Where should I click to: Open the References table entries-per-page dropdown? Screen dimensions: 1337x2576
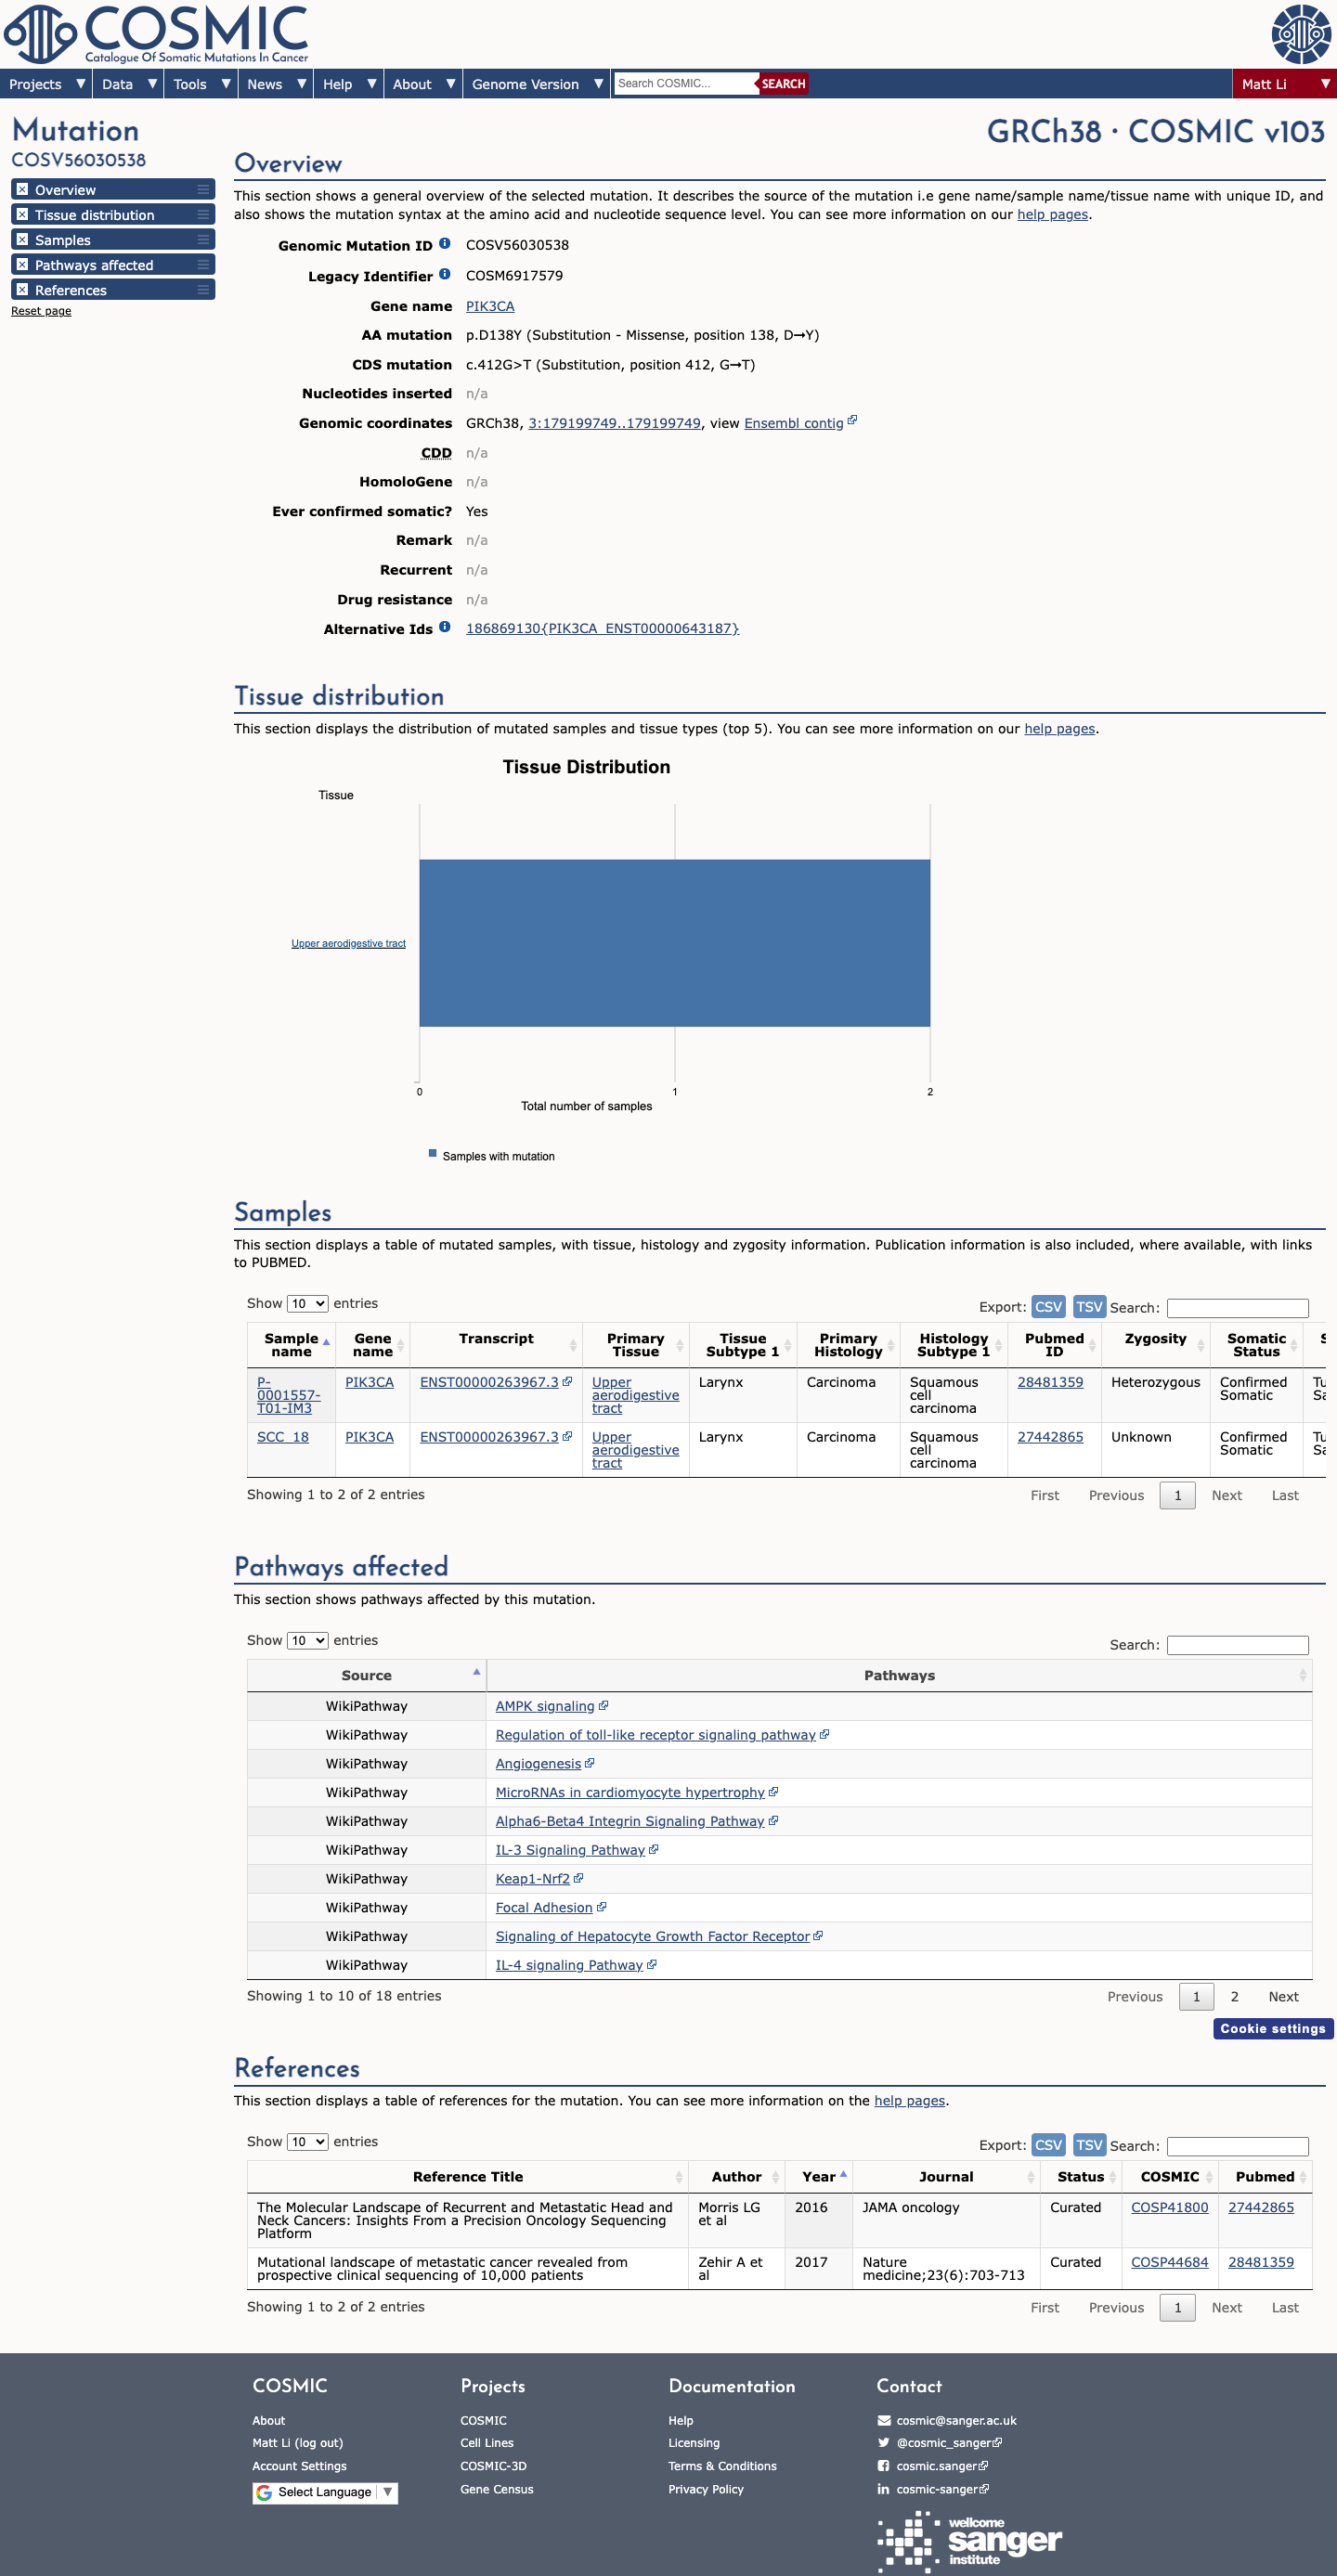tap(308, 2142)
